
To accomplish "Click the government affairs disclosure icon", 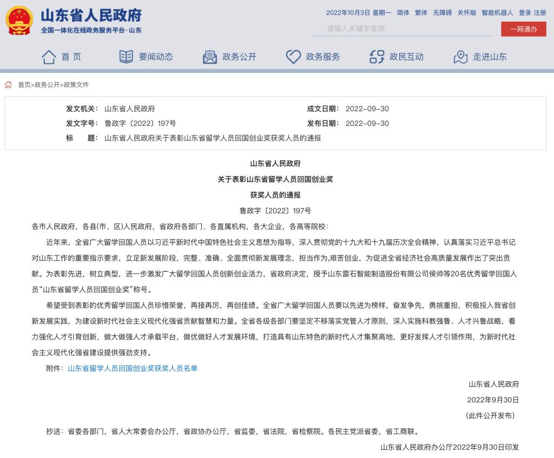I will 209,57.
